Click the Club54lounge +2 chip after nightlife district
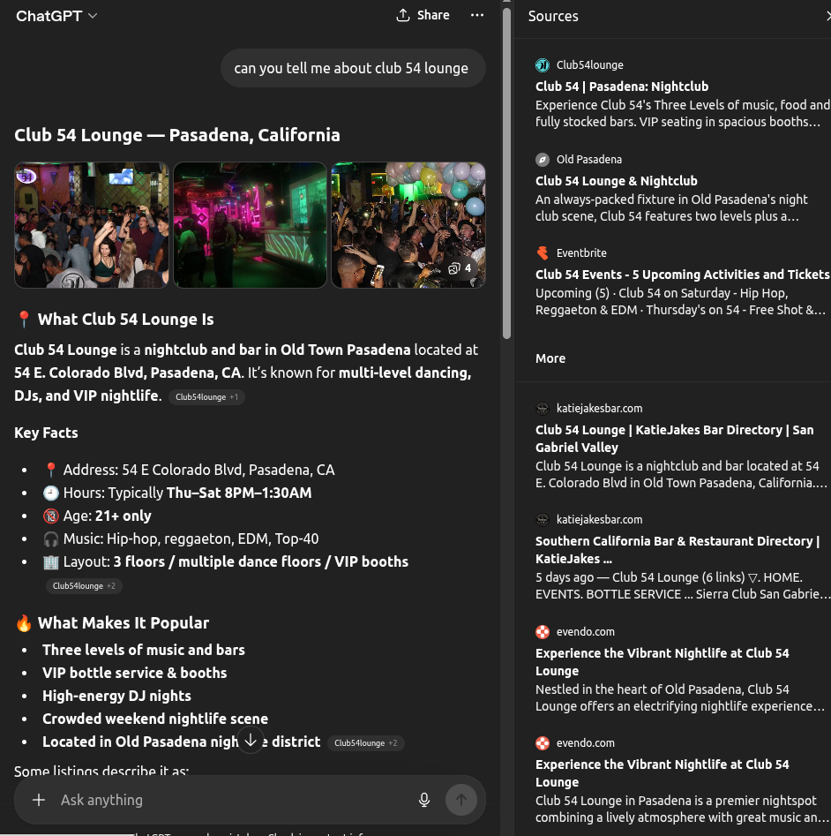This screenshot has width=831, height=836. tap(365, 743)
